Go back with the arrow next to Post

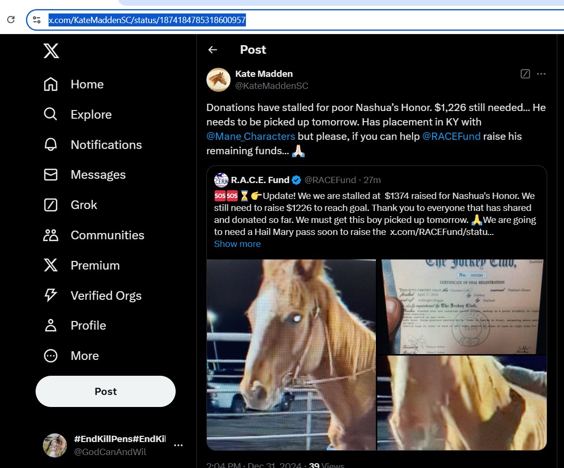[213, 49]
